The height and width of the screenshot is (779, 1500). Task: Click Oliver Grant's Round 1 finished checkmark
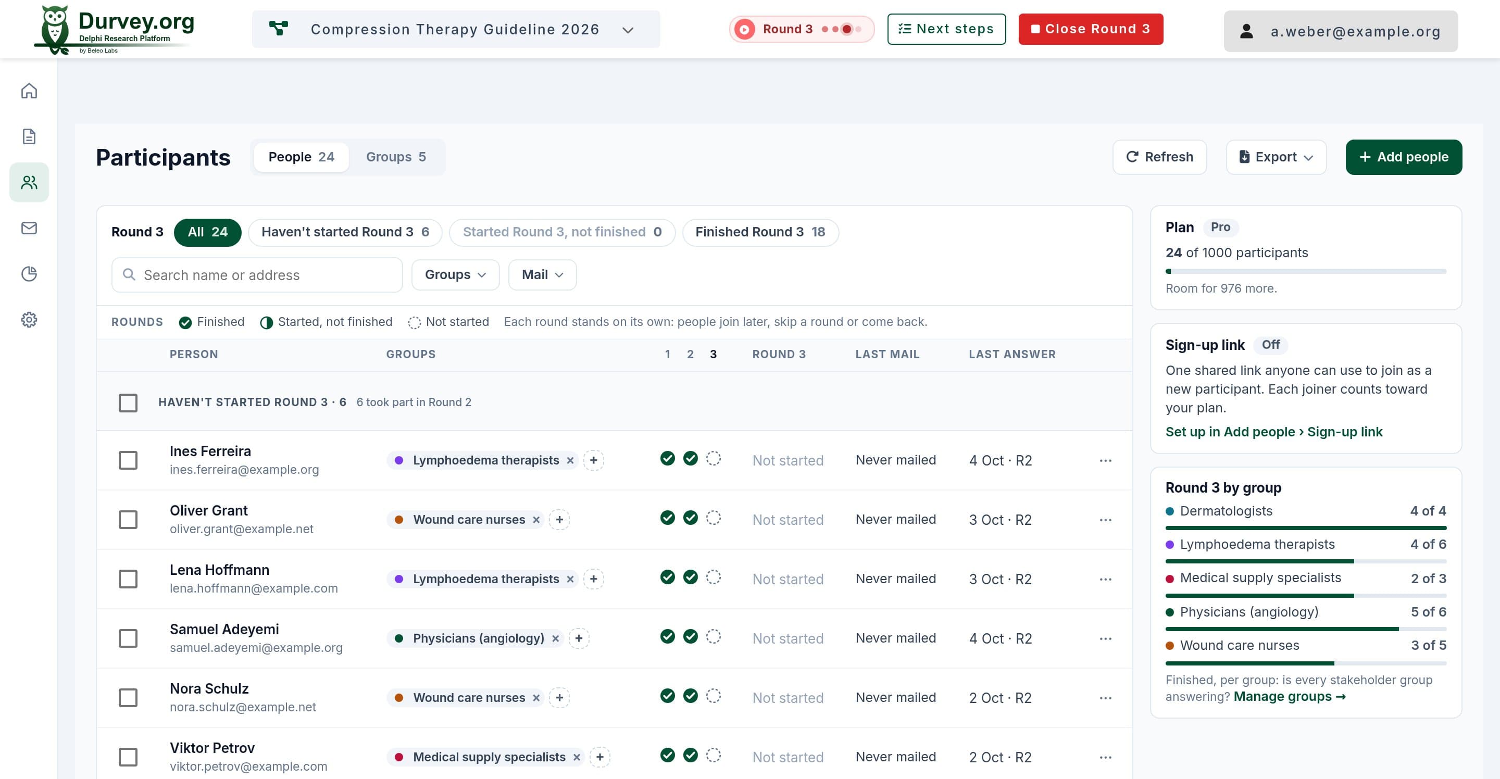667,518
